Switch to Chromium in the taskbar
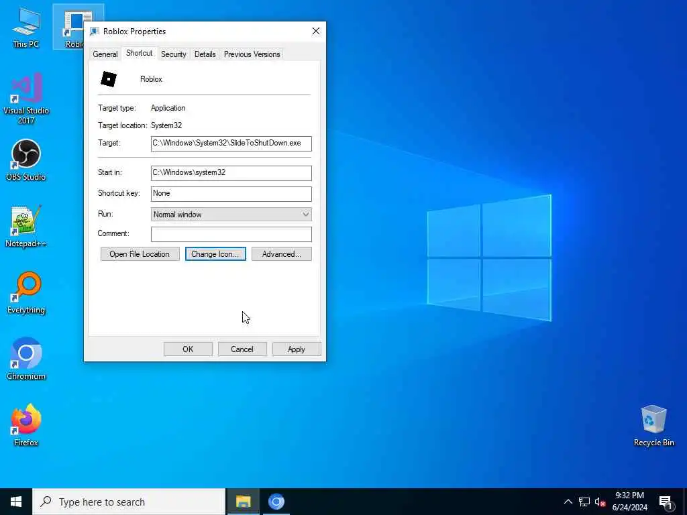Viewport: 687px width, 515px height. pos(276,502)
